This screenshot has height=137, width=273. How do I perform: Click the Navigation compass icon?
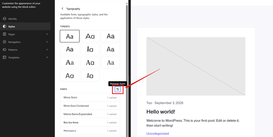pyautogui.click(x=5, y=42)
